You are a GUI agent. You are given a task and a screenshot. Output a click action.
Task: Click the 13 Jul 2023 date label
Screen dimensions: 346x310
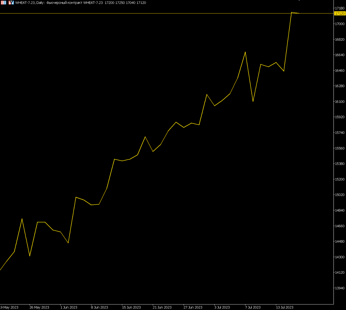pyautogui.click(x=285, y=307)
